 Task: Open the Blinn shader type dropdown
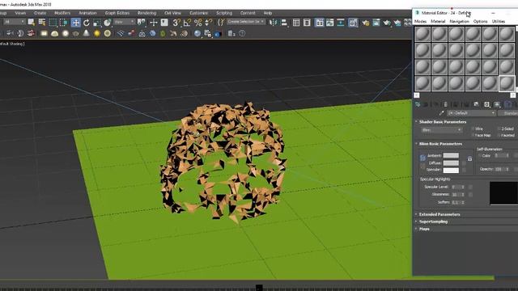pos(441,130)
